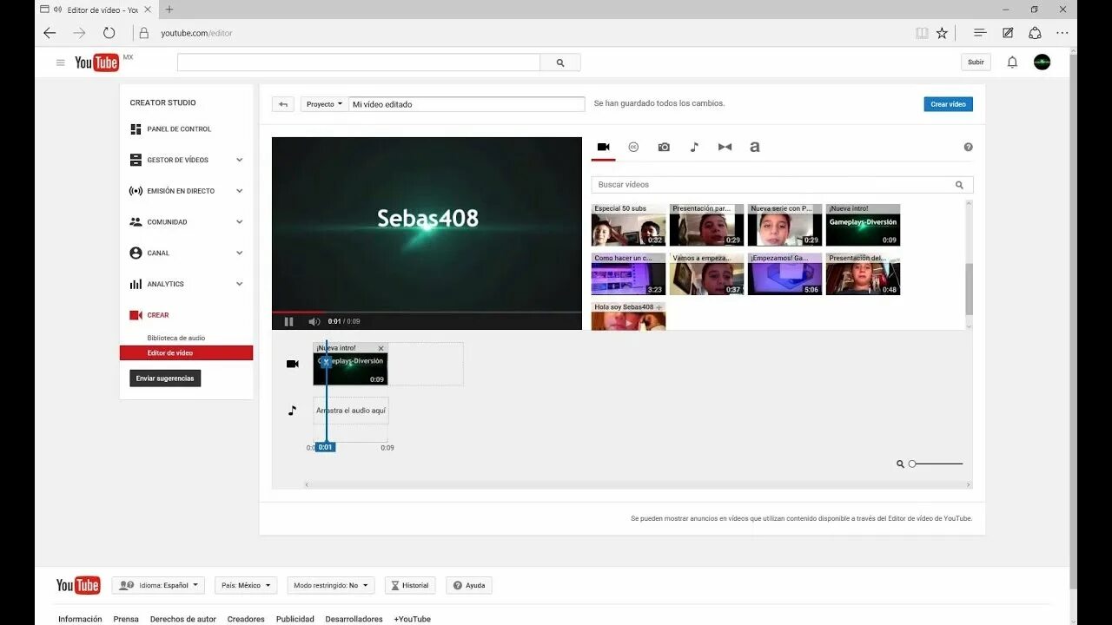Image resolution: width=1112 pixels, height=625 pixels.
Task: Open the Audio music note tab
Action: (x=694, y=147)
